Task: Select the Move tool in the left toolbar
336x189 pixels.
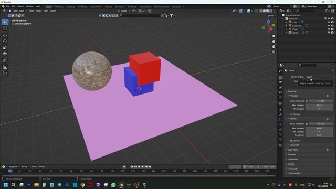Action: (x=5, y=35)
